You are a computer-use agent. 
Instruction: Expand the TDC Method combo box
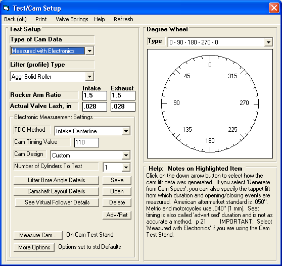pyautogui.click(x=126, y=131)
